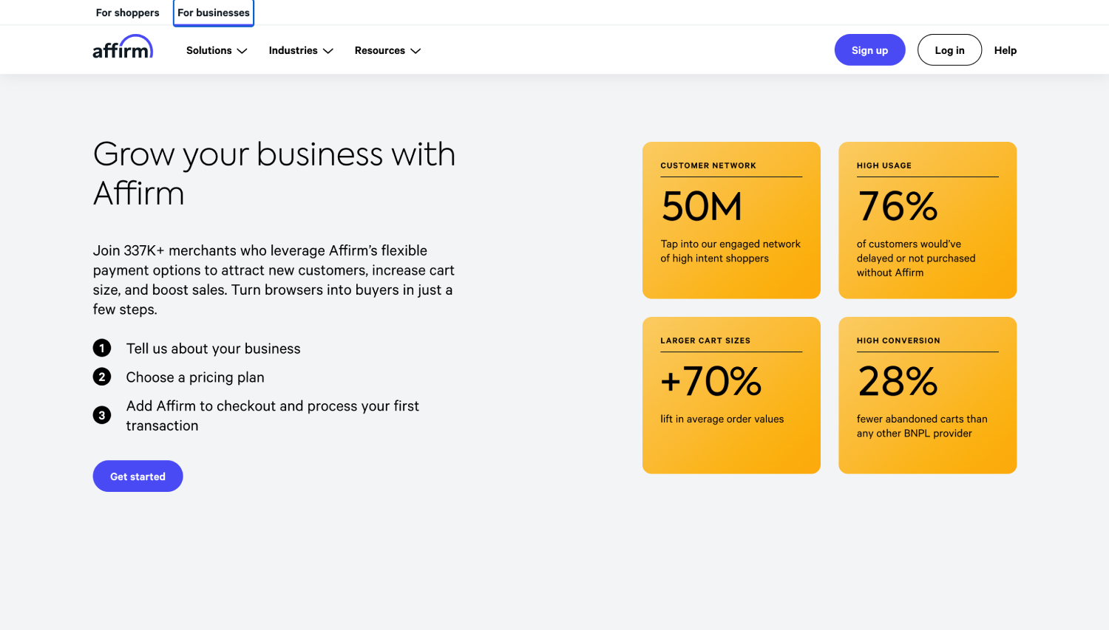This screenshot has height=630, width=1109.
Task: Click the 'Join 337K+ merchants' paragraph
Action: point(274,280)
